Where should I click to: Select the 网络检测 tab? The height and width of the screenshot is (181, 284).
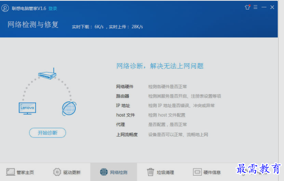click(x=114, y=172)
